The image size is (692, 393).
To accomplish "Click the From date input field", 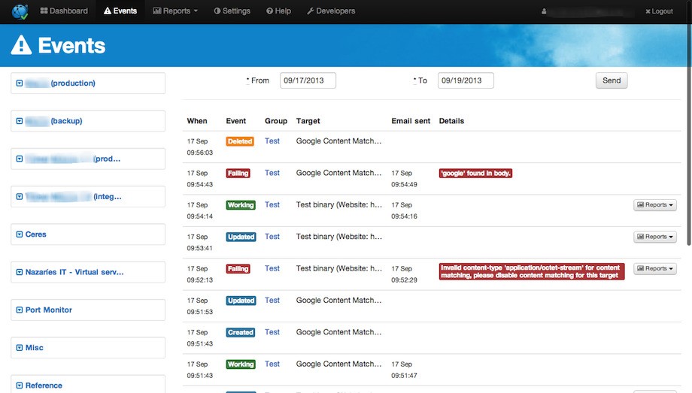I will pyautogui.click(x=308, y=80).
